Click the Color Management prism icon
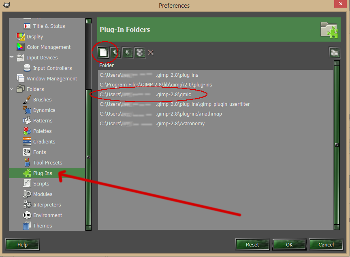This screenshot has height=257, width=350. pos(20,47)
